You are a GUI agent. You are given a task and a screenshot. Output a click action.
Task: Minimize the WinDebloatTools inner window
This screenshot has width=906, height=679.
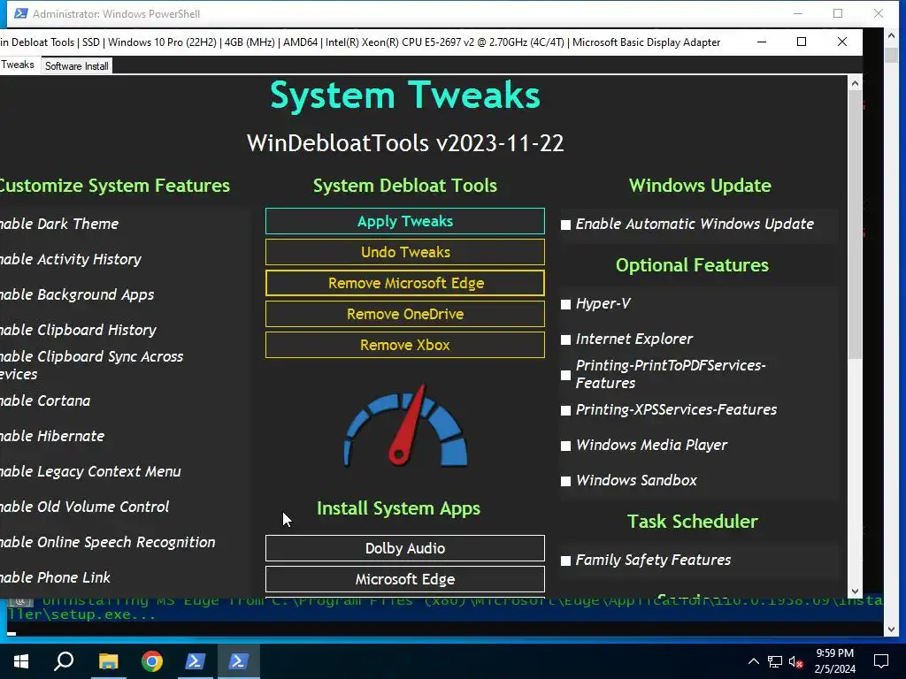(x=762, y=42)
